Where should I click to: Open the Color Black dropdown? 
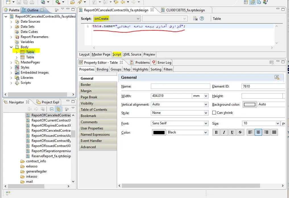pos(206,133)
